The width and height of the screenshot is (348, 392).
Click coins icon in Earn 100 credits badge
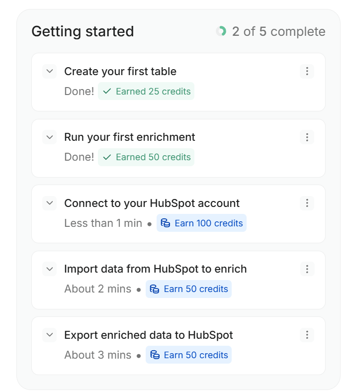tap(166, 223)
